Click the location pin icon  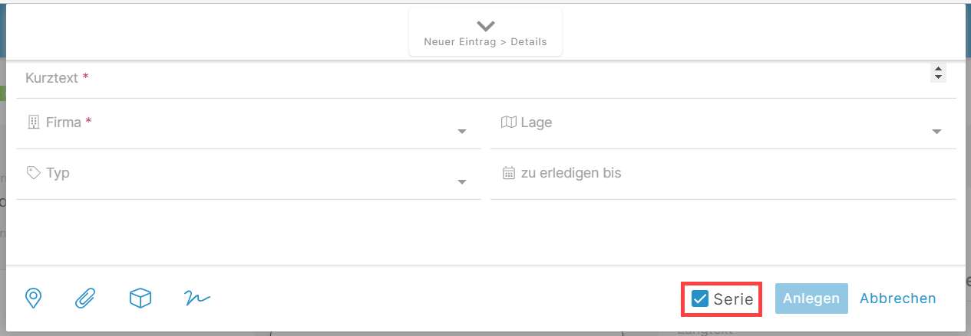click(33, 298)
